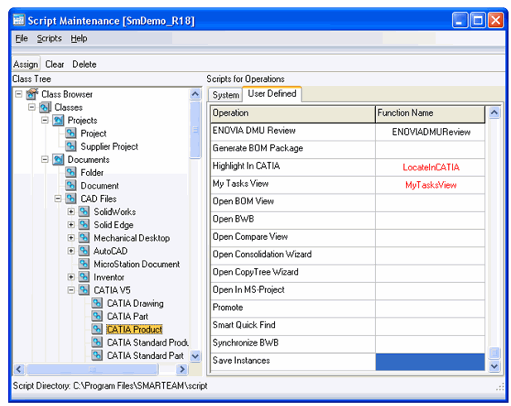Click the Script Maintenance title bar icon
This screenshot has width=511, height=406.
[19, 20]
